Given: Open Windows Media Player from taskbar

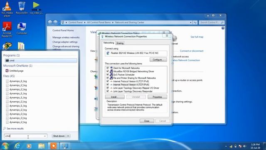Looking at the screenshot, I should pyautogui.click(x=29, y=146).
